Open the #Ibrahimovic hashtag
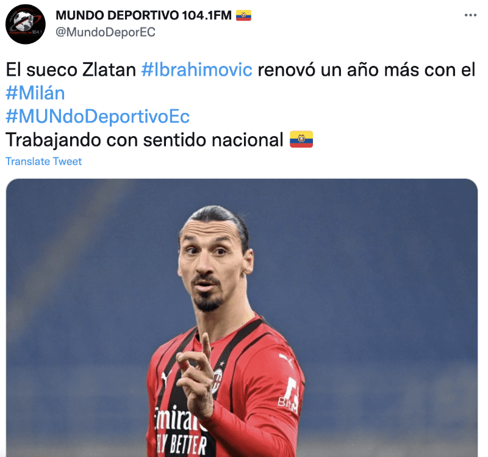The height and width of the screenshot is (457, 488). [196, 70]
